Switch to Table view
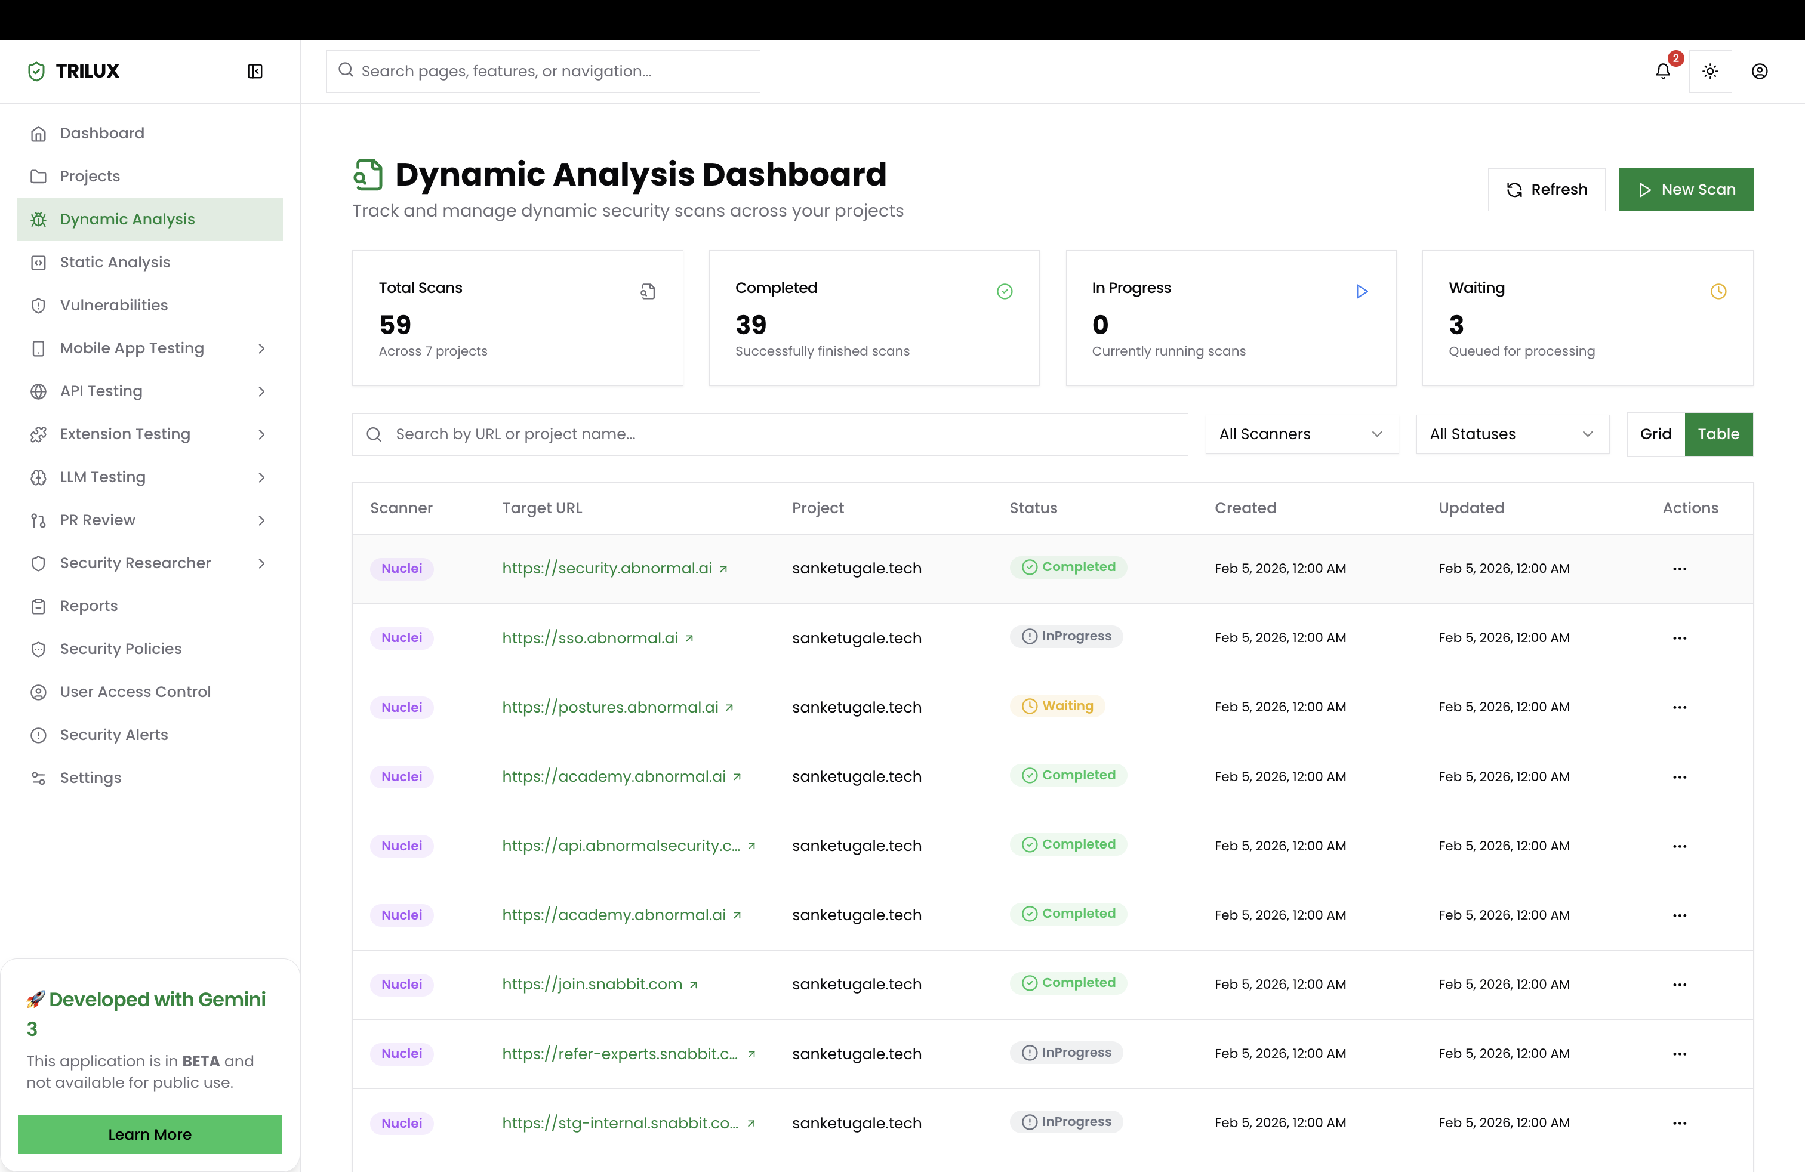Viewport: 1805px width, 1172px height. (1718, 434)
